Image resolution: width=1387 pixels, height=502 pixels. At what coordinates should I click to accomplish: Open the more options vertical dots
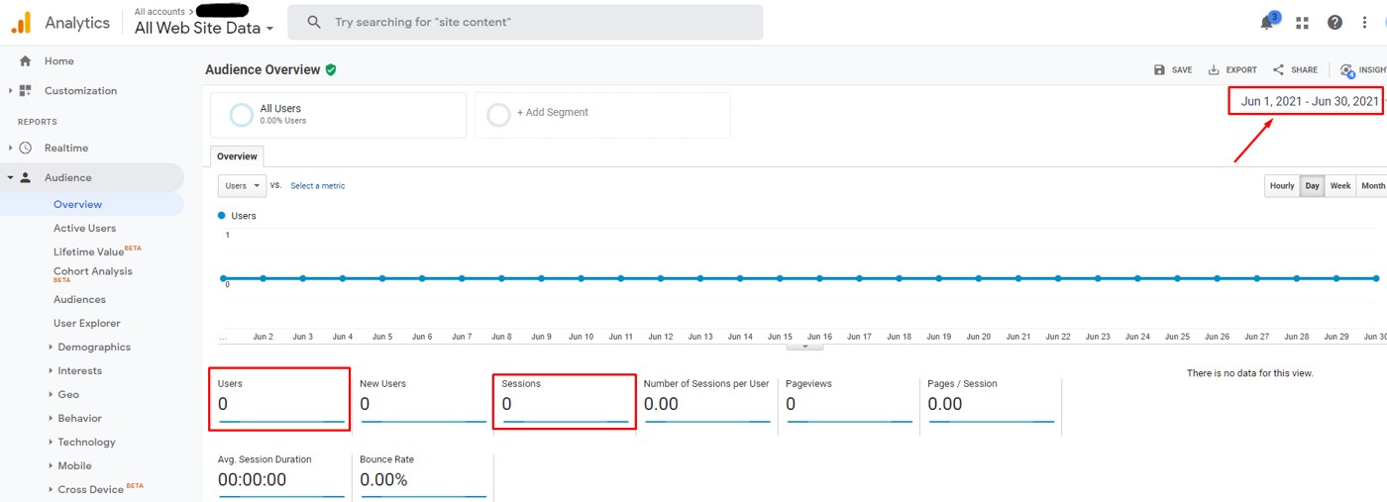tap(1366, 23)
